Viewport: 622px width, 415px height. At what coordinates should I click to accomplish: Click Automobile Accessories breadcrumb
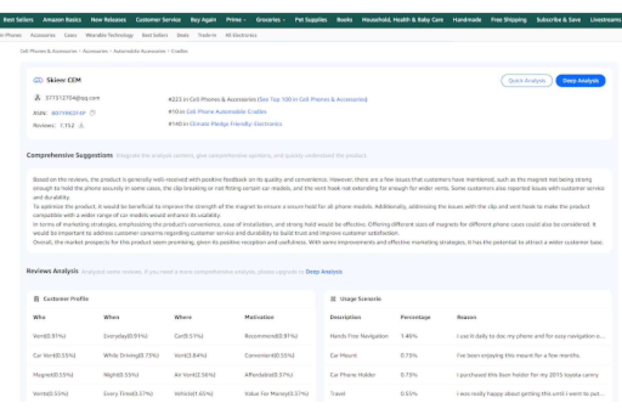[x=139, y=51]
